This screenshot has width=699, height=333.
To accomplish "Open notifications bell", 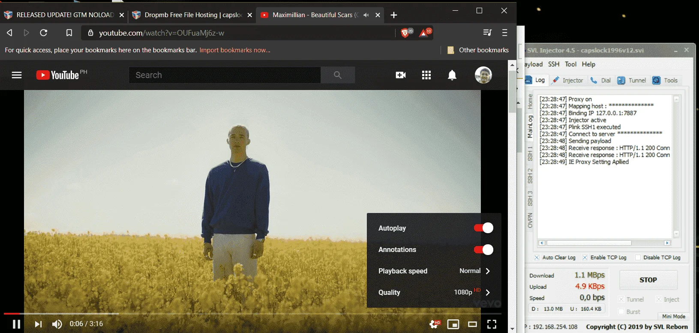I will pos(452,75).
